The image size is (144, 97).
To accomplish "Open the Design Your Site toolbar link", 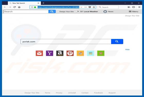I will coord(67,12).
